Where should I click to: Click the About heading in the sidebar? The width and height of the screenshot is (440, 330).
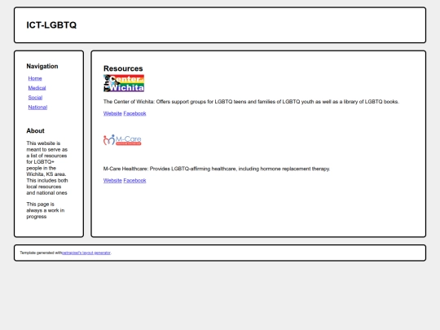point(35,130)
